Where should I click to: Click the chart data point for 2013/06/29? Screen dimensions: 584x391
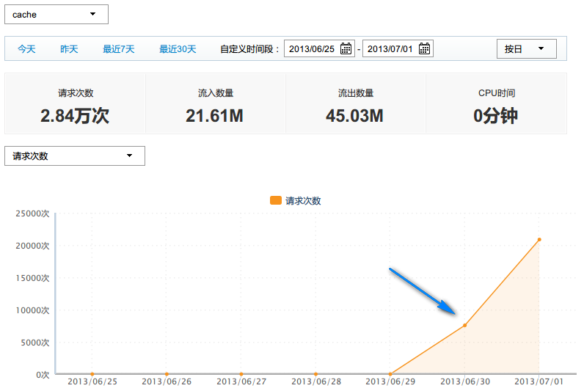click(x=390, y=374)
